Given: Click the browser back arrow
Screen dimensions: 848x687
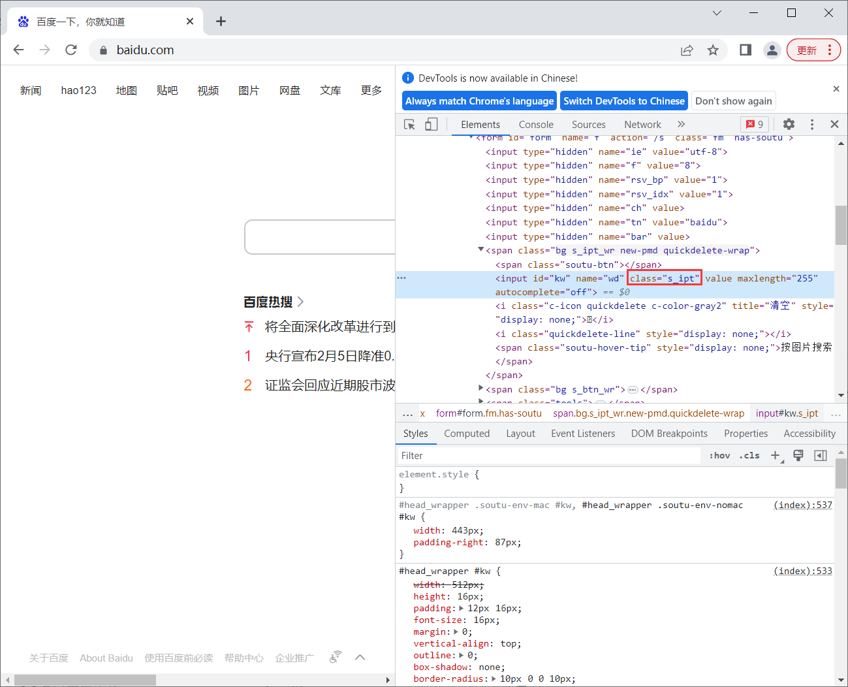Looking at the screenshot, I should point(18,50).
